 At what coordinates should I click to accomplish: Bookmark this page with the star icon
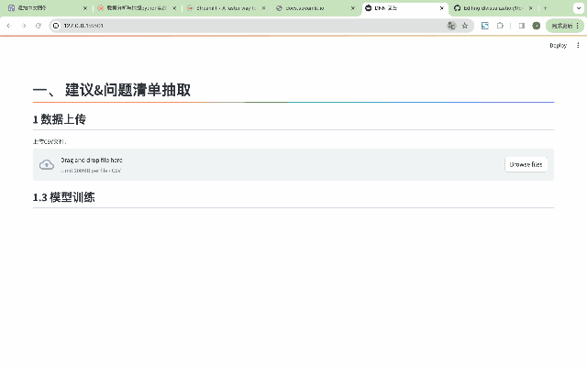click(x=465, y=26)
